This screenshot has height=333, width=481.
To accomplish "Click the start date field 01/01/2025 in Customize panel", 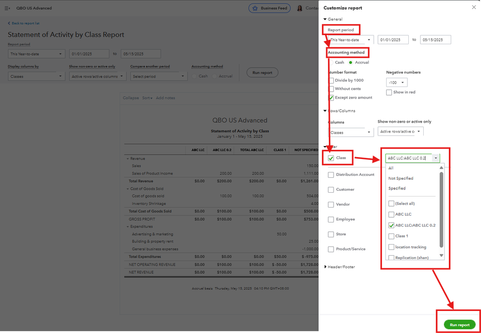I will [x=393, y=40].
